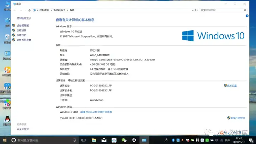
Task: Open File Explorer from the taskbar
Action: (94, 140)
